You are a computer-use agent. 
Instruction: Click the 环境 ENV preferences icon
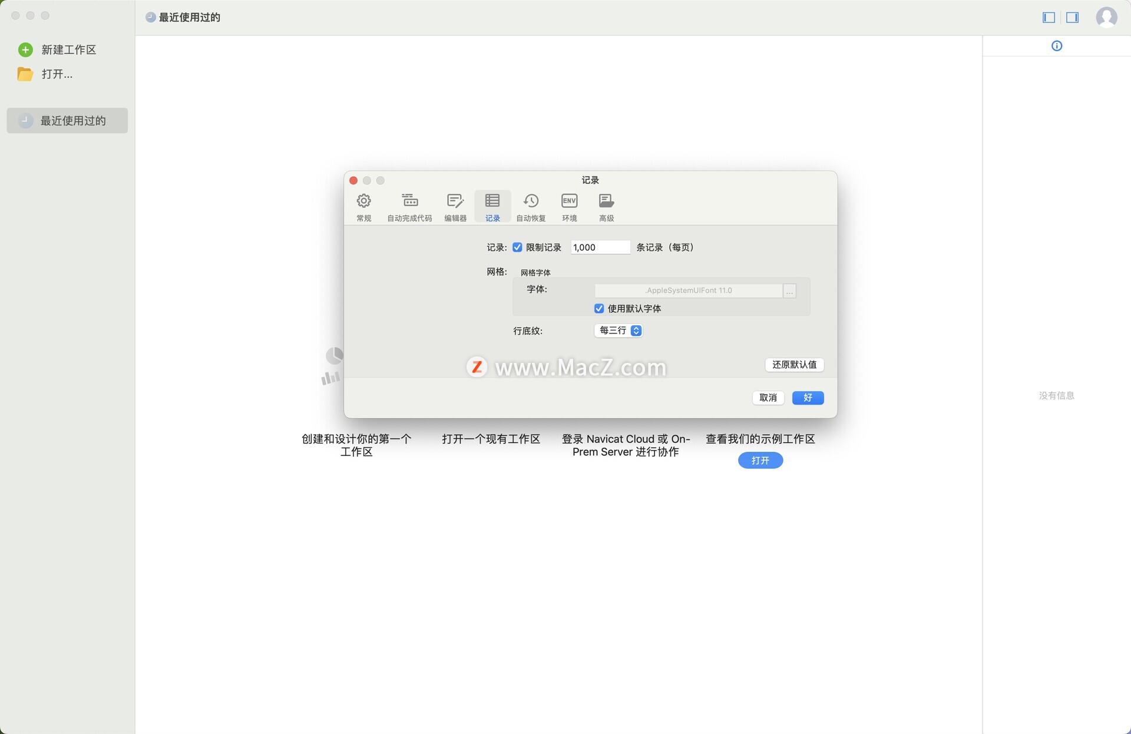click(x=569, y=201)
